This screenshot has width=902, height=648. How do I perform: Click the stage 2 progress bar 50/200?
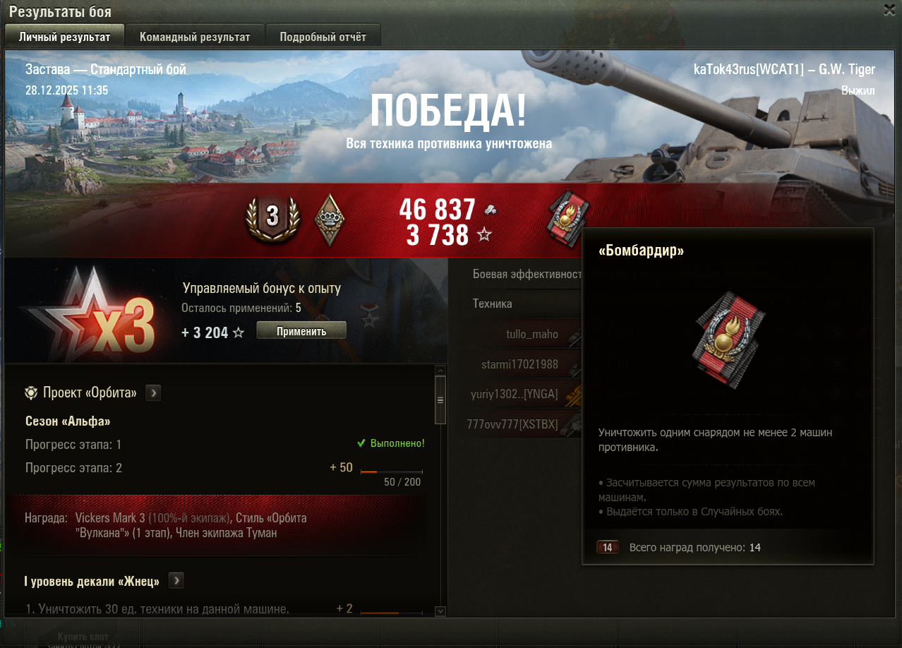tap(391, 472)
